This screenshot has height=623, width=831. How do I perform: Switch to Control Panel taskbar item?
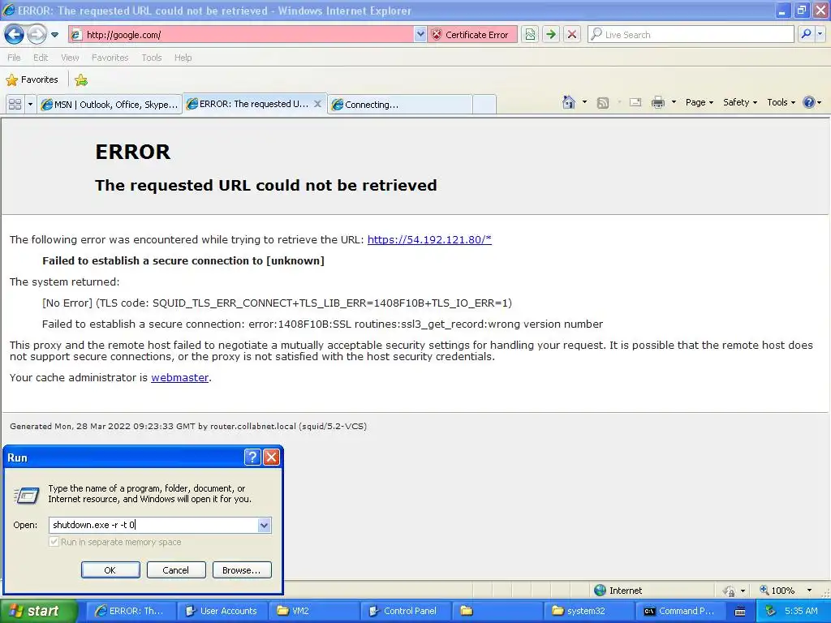tap(406, 611)
